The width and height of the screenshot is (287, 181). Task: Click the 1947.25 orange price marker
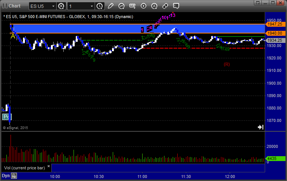tap(275, 24)
